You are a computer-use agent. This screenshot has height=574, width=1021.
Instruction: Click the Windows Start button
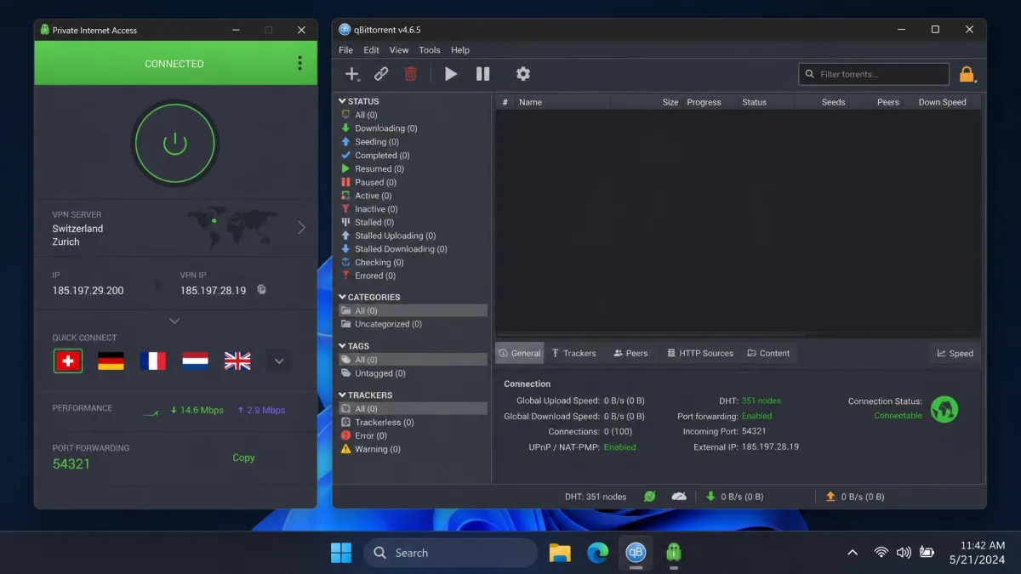pos(341,553)
